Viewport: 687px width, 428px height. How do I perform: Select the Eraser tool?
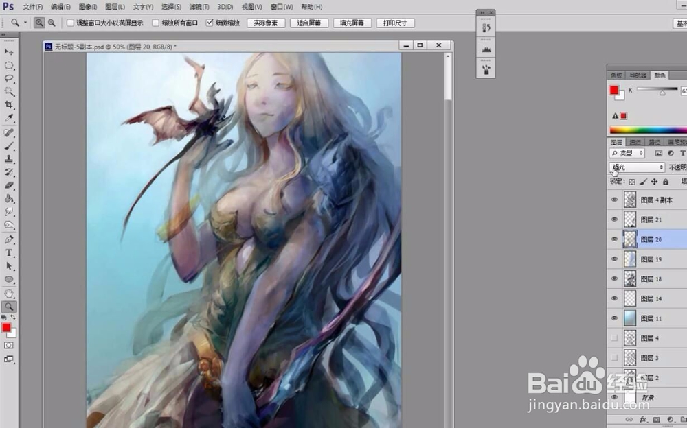point(9,185)
